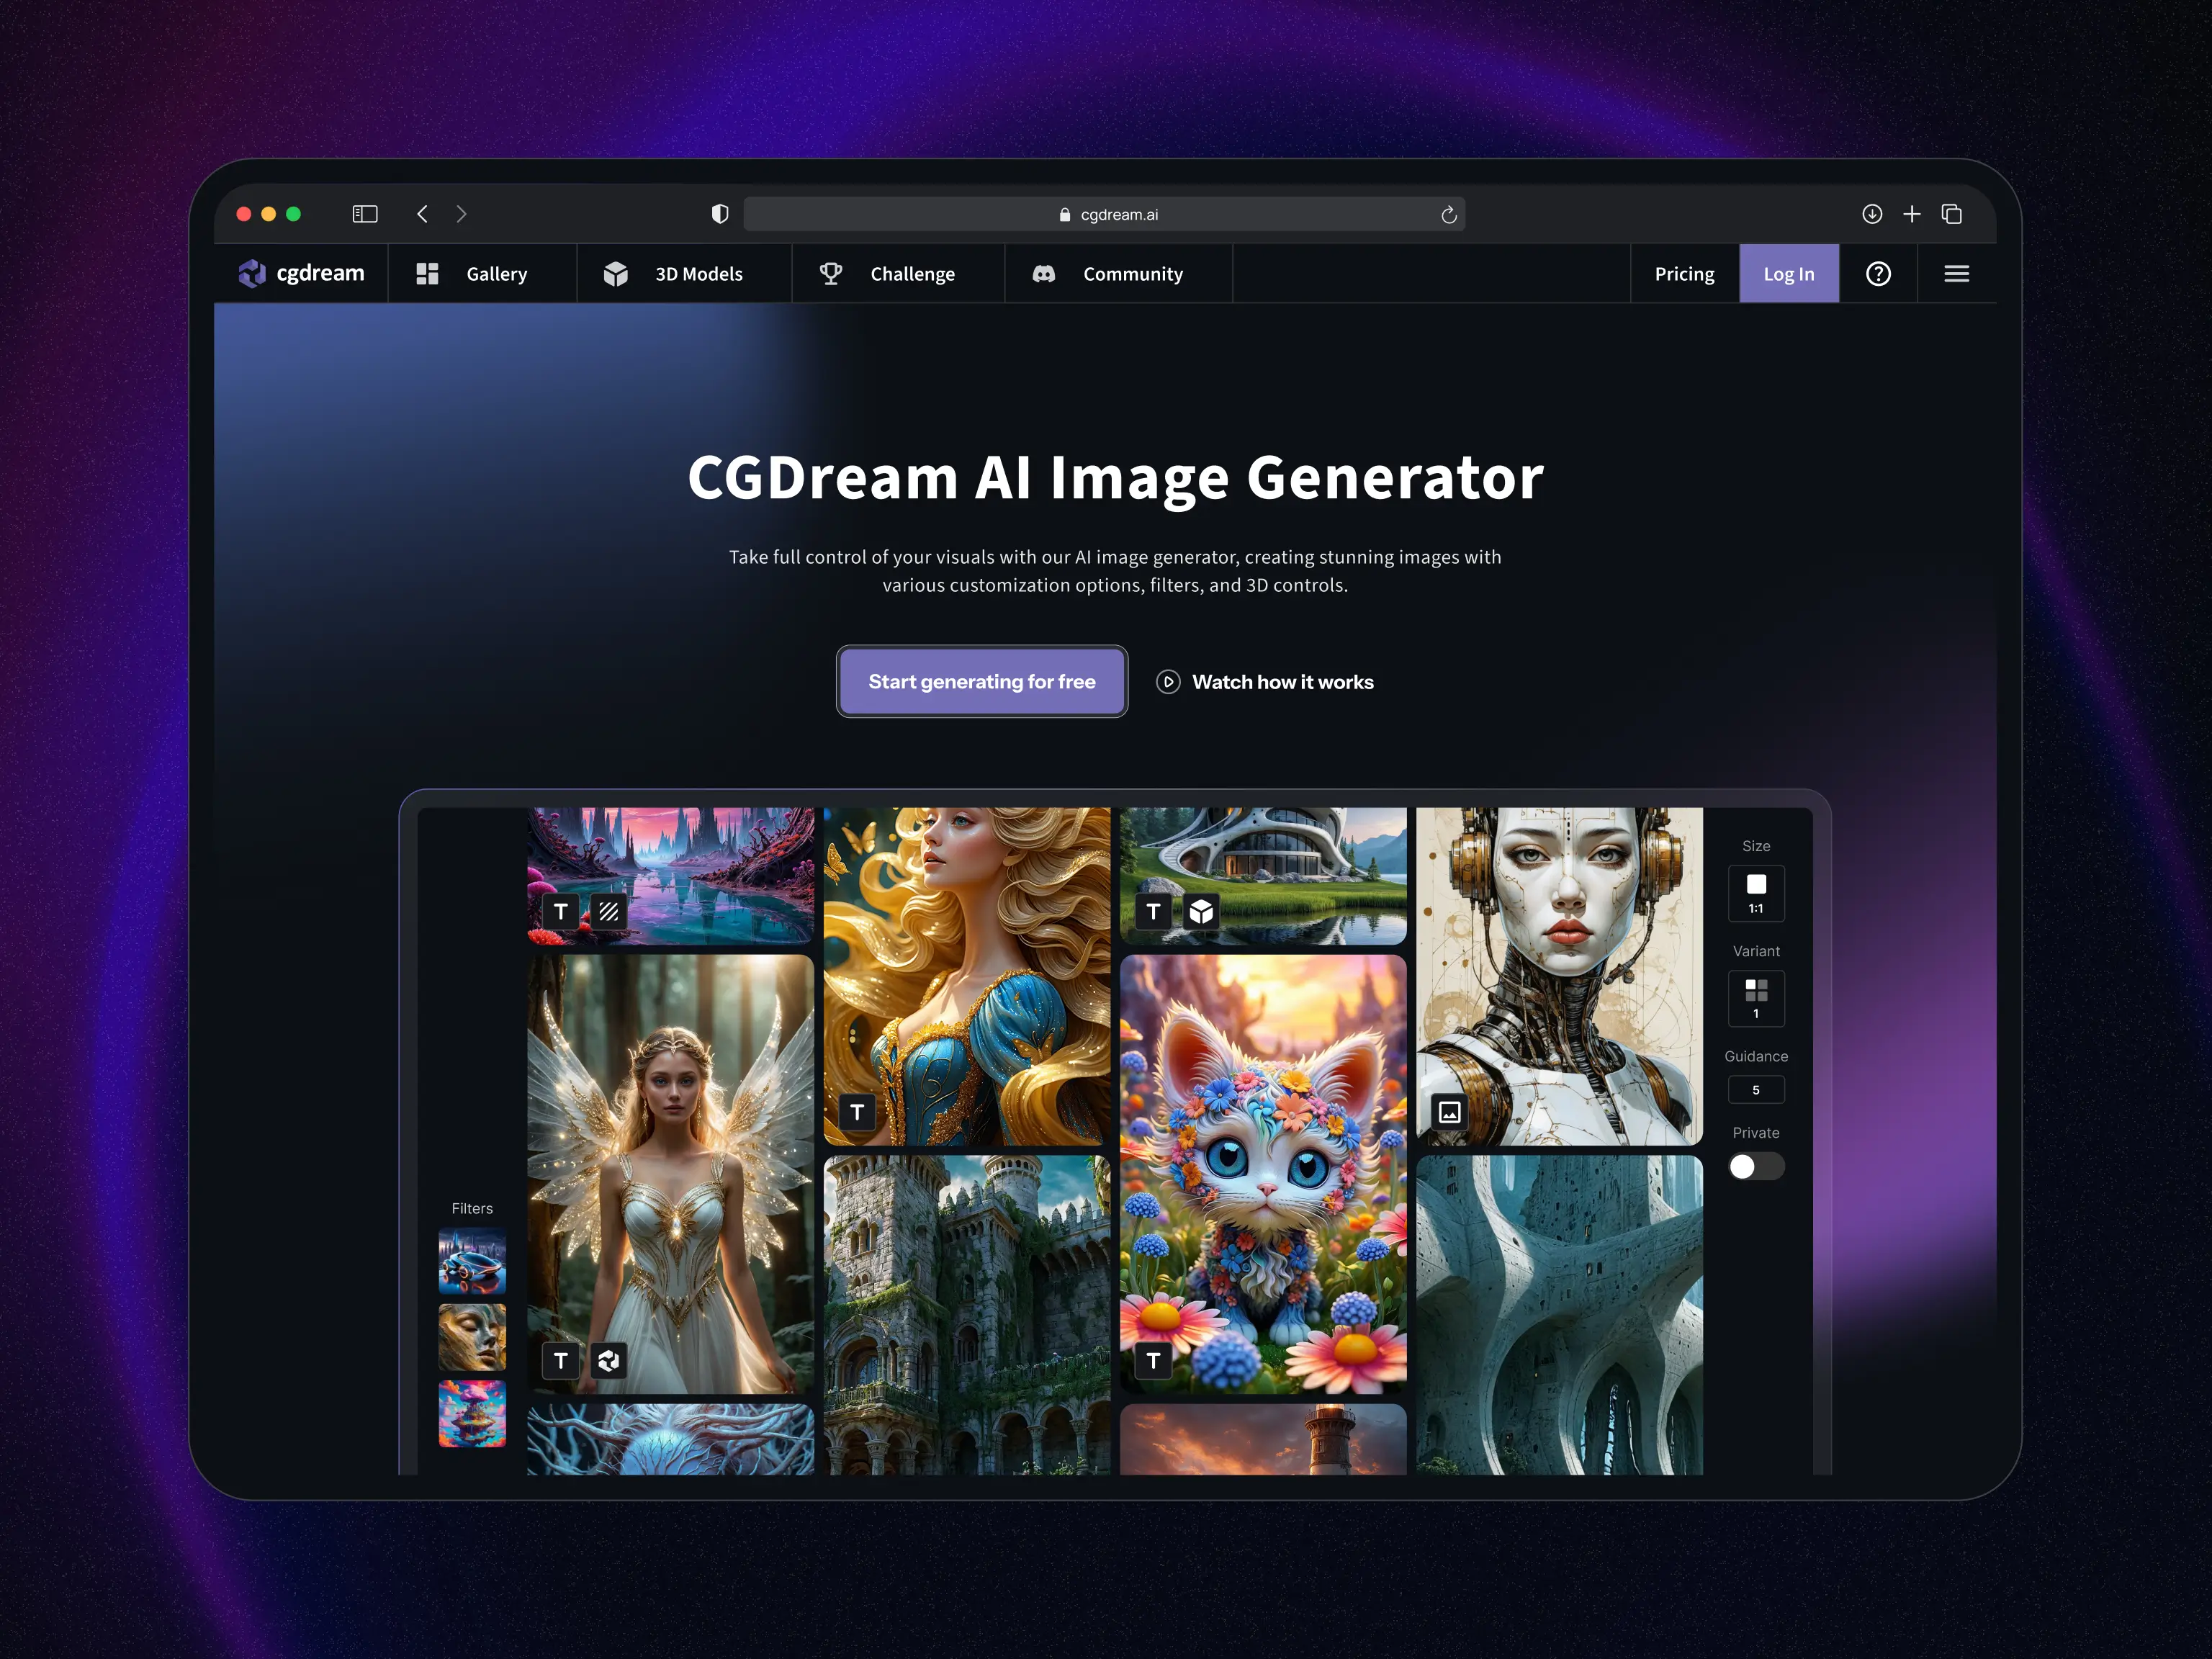Image resolution: width=2212 pixels, height=1659 pixels.
Task: Open the Pricing page
Action: point(1684,273)
